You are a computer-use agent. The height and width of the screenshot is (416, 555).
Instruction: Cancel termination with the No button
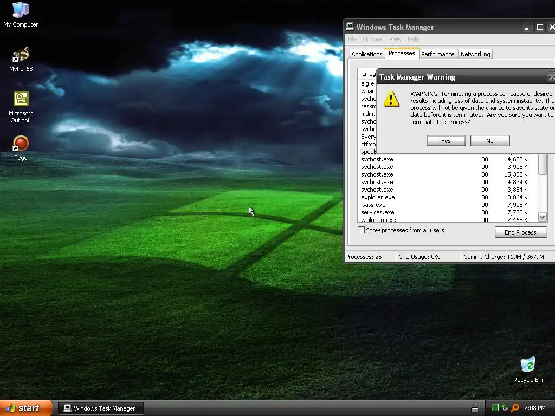click(x=490, y=140)
